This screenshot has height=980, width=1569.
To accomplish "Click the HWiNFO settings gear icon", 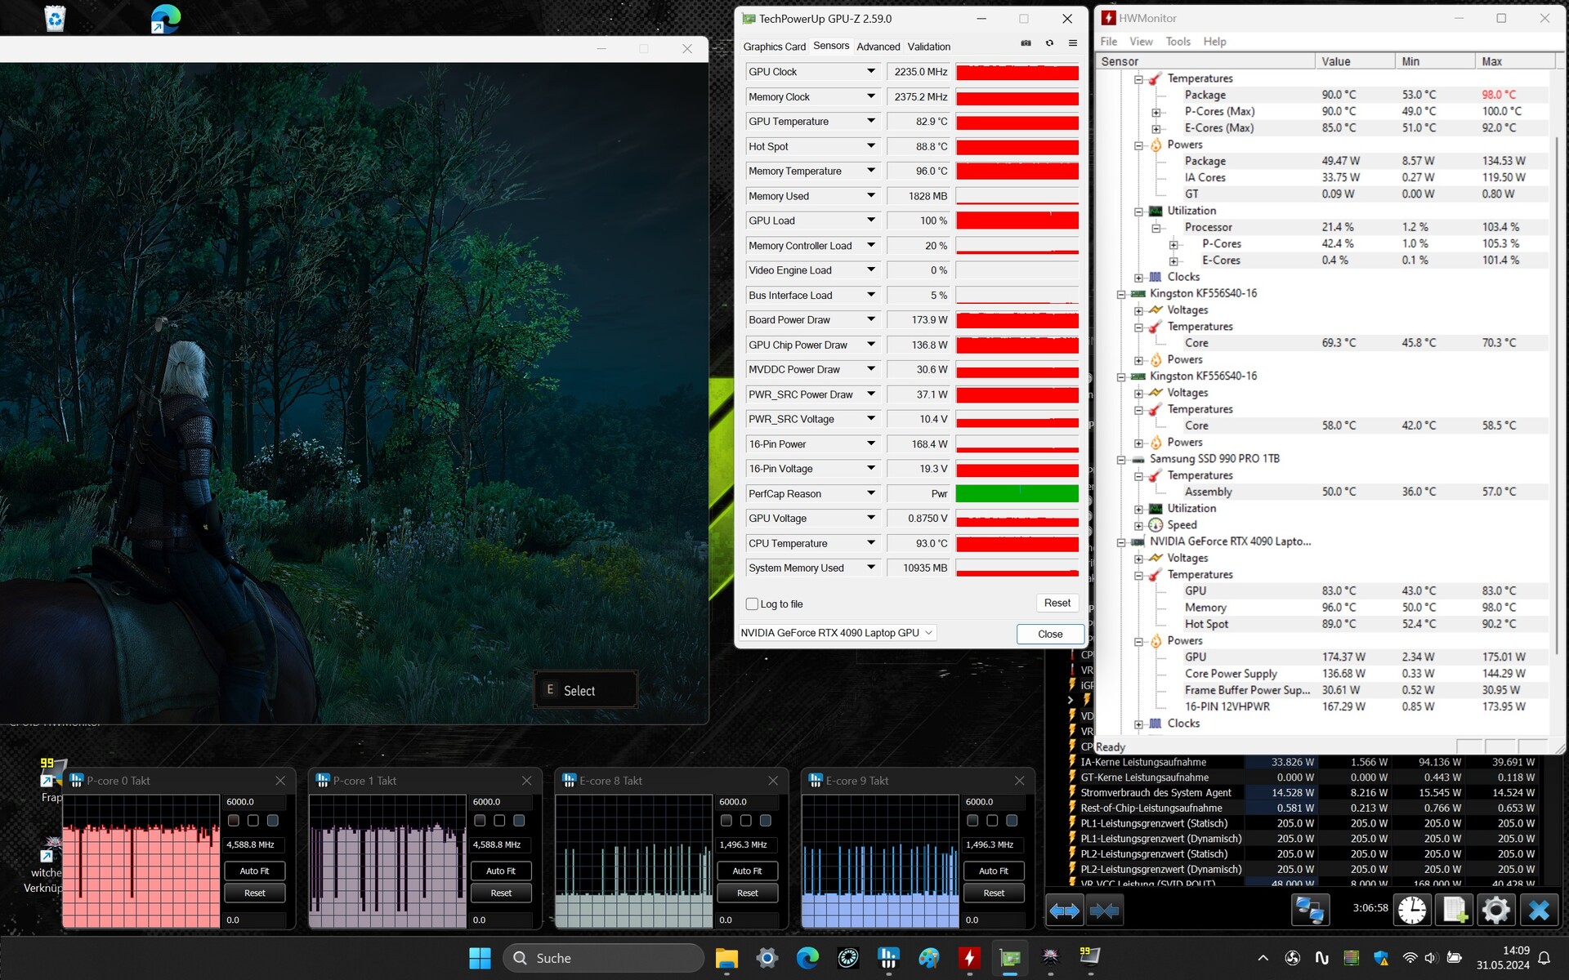I will pyautogui.click(x=1495, y=910).
